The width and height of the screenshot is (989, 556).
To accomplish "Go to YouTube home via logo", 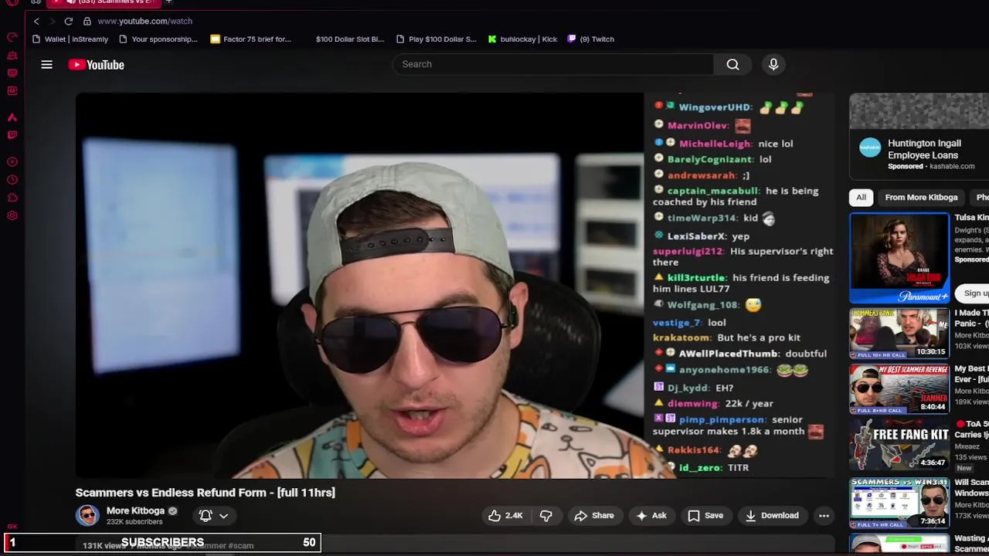I will pos(96,65).
